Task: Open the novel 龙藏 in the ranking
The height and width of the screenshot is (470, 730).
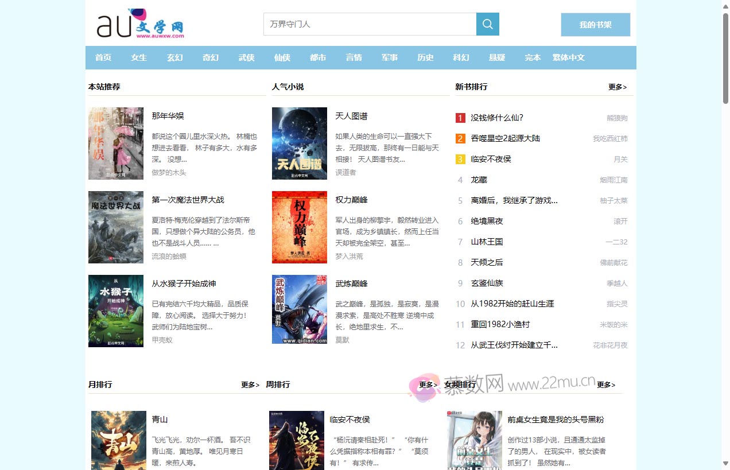Action: 479,180
